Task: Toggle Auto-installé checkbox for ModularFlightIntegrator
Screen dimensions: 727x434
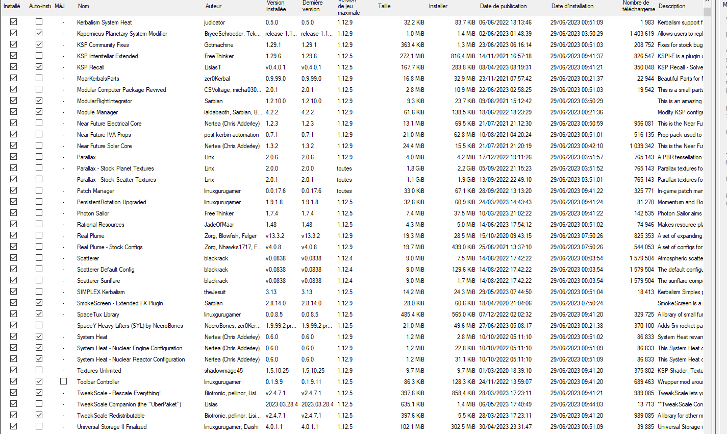Action: point(39,101)
